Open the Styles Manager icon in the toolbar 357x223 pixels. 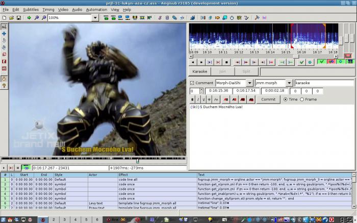coord(160,18)
